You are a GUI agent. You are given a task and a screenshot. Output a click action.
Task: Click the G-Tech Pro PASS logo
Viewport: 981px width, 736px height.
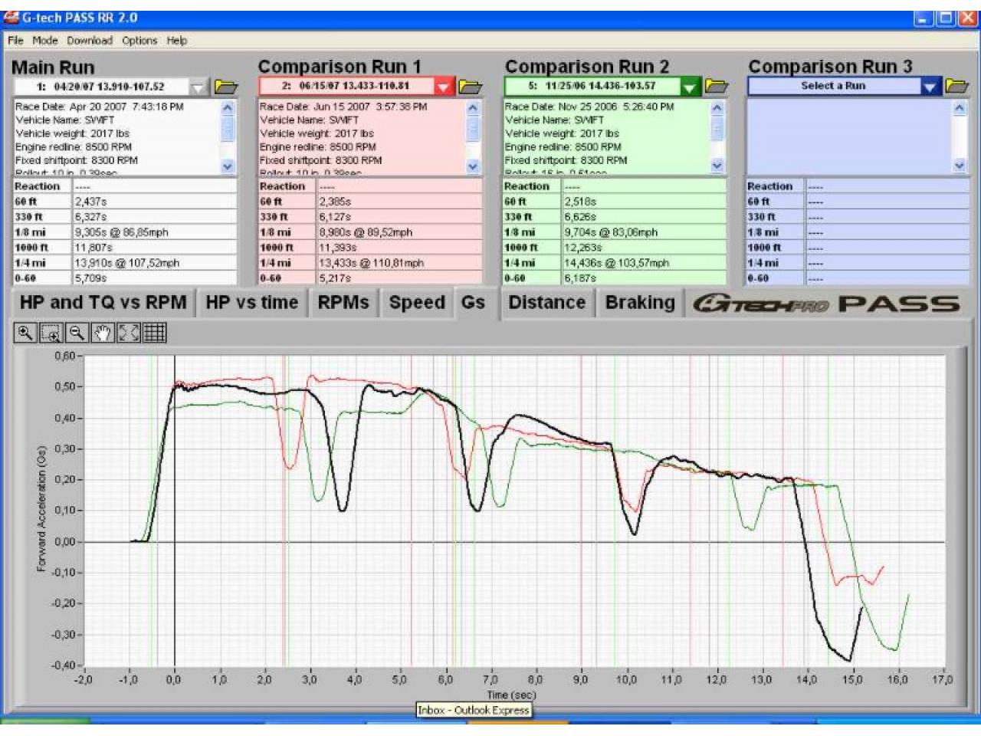(826, 304)
